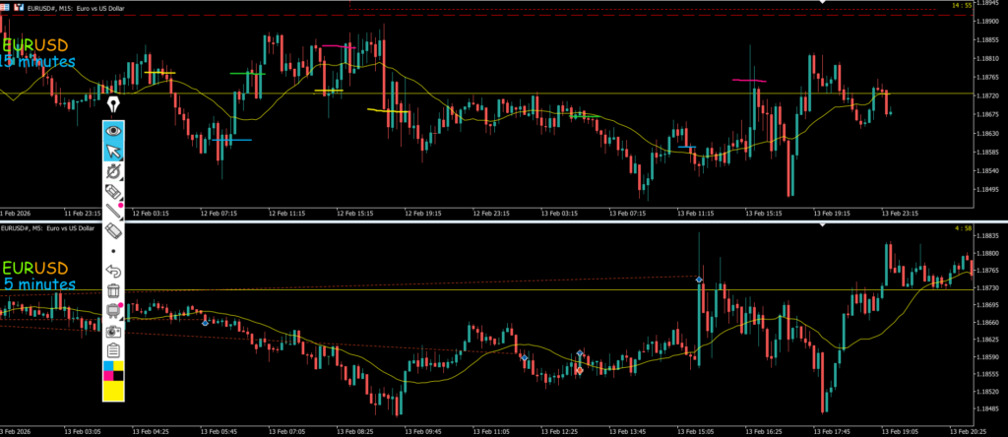Pick the cyan color swatch
The height and width of the screenshot is (437, 1008).
click(108, 365)
